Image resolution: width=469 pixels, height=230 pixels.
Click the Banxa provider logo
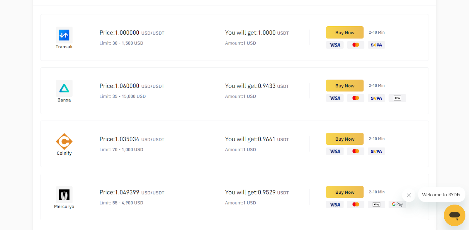(x=64, y=88)
